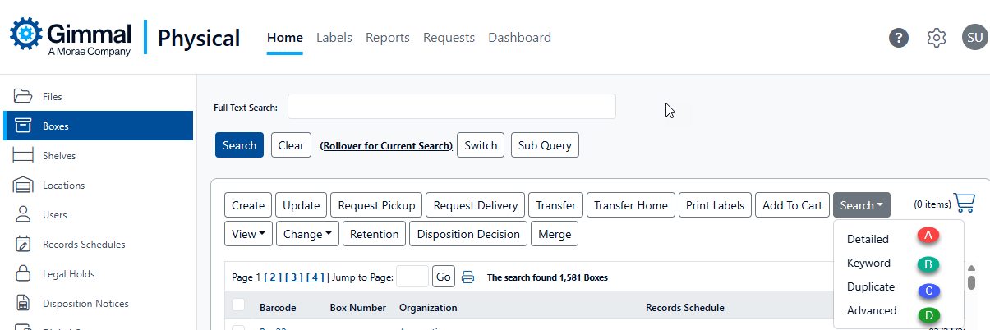The height and width of the screenshot is (330, 990).
Task: Choose Advanced in the Search menu
Action: pos(872,311)
